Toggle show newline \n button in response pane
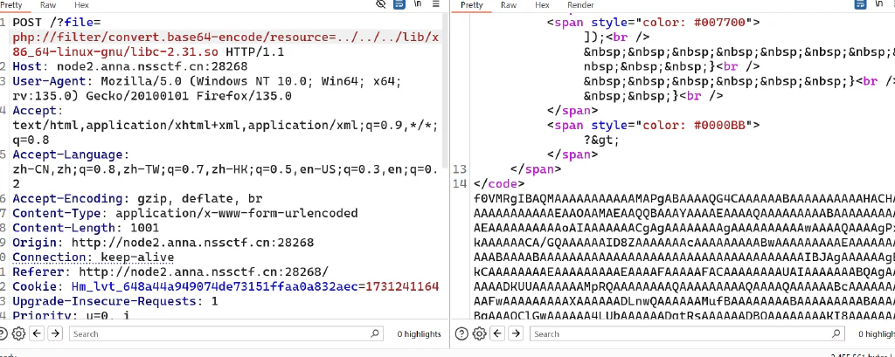 click(x=879, y=4)
